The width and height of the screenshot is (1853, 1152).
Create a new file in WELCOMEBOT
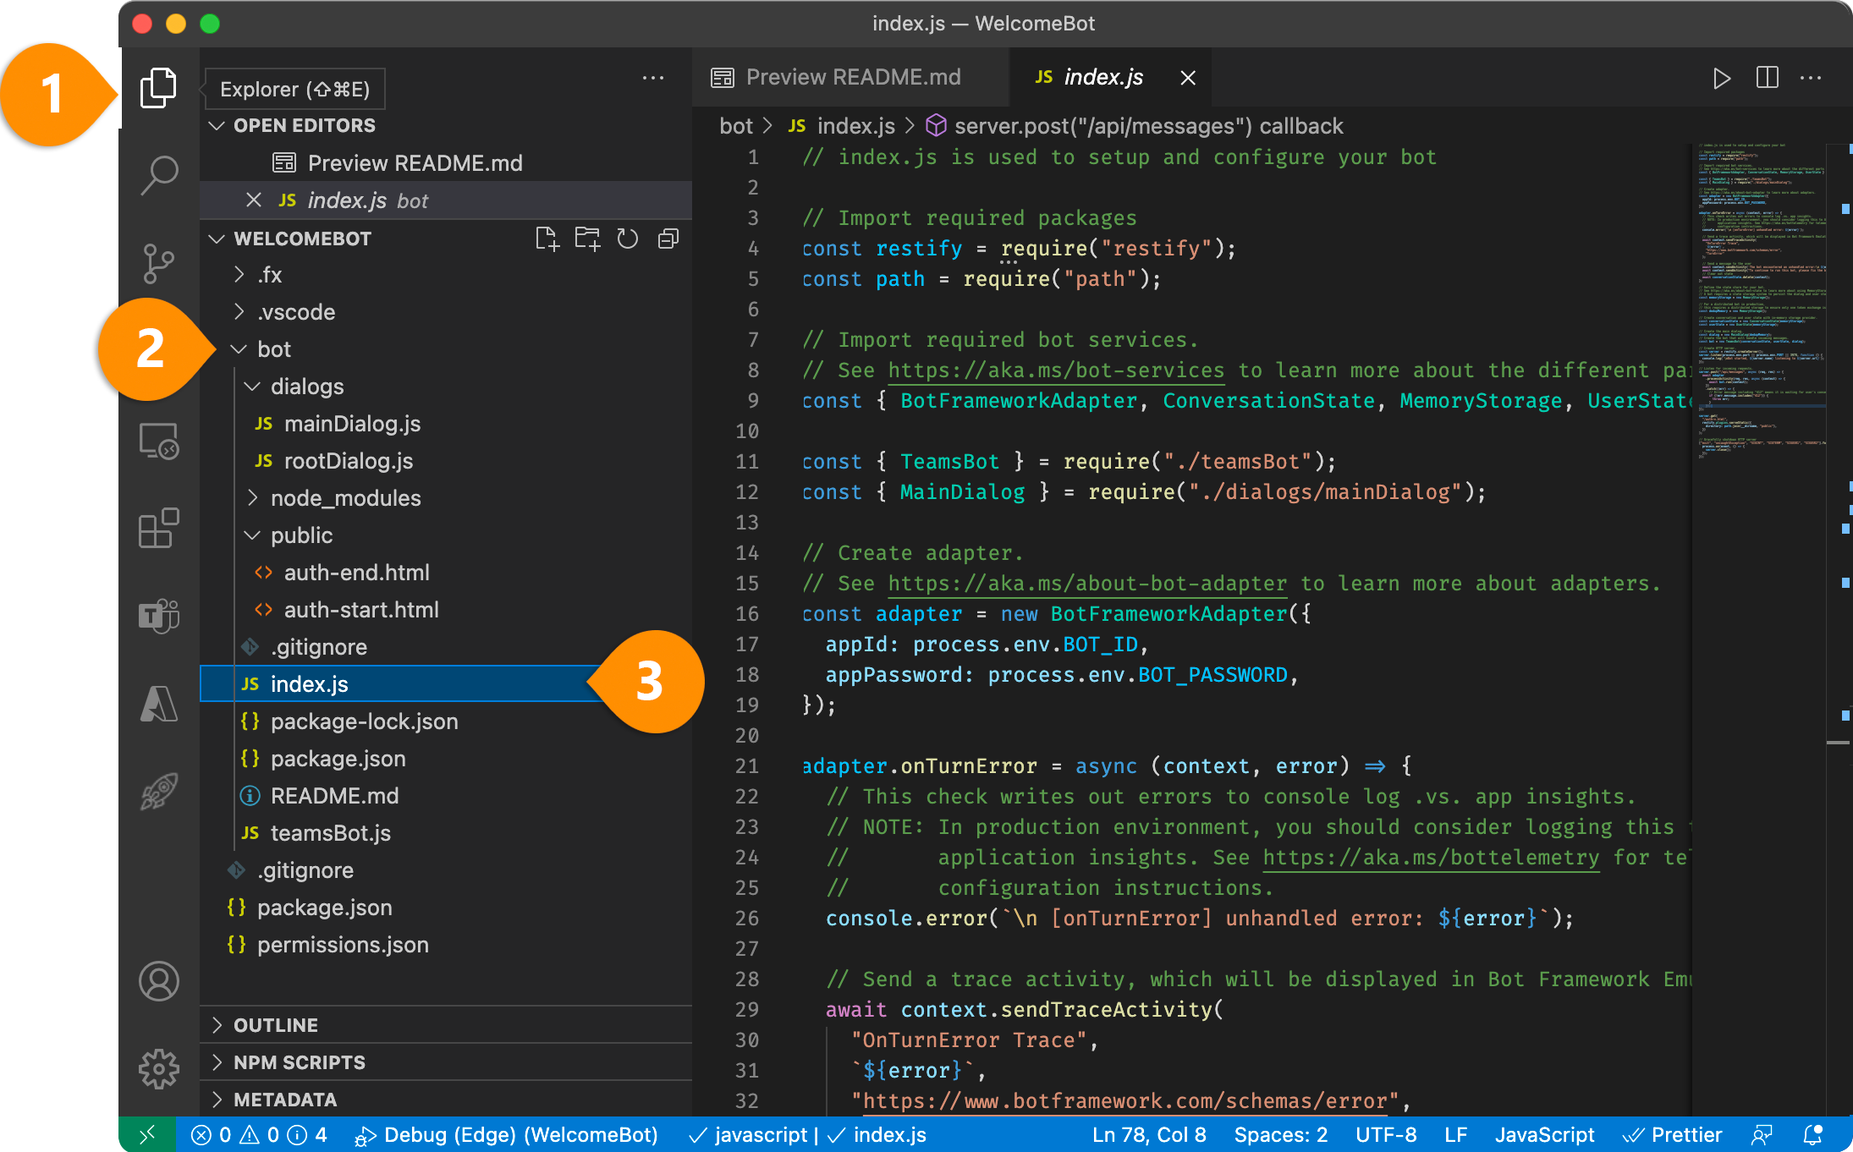(x=547, y=239)
